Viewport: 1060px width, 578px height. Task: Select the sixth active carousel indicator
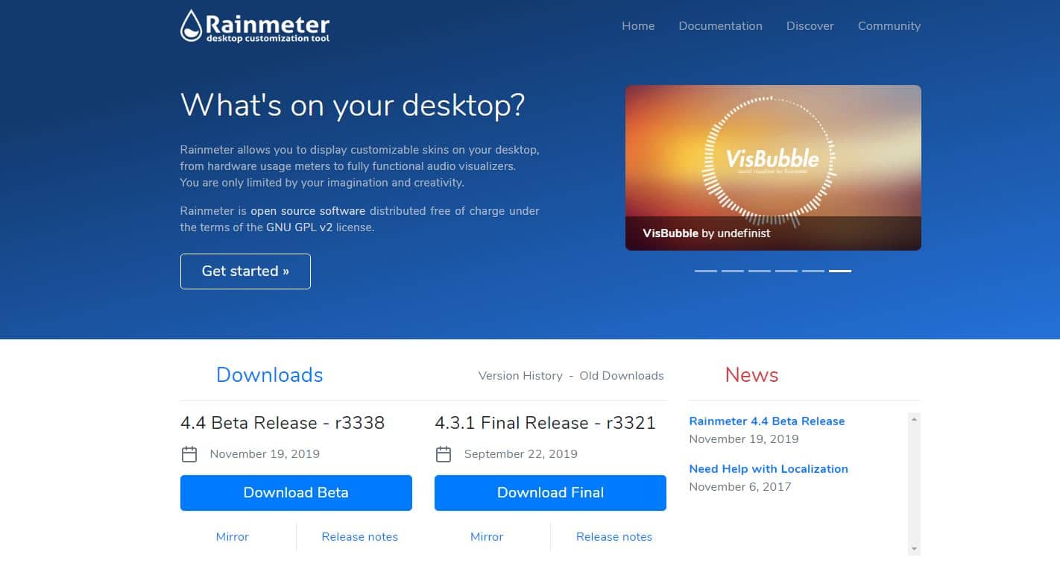pos(840,271)
